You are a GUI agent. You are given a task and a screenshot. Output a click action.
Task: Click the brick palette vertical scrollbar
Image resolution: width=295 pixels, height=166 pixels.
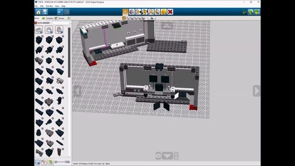(x=69, y=53)
